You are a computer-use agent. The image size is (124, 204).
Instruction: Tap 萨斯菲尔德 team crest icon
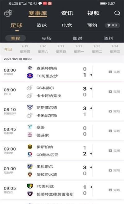click(x=30, y=107)
